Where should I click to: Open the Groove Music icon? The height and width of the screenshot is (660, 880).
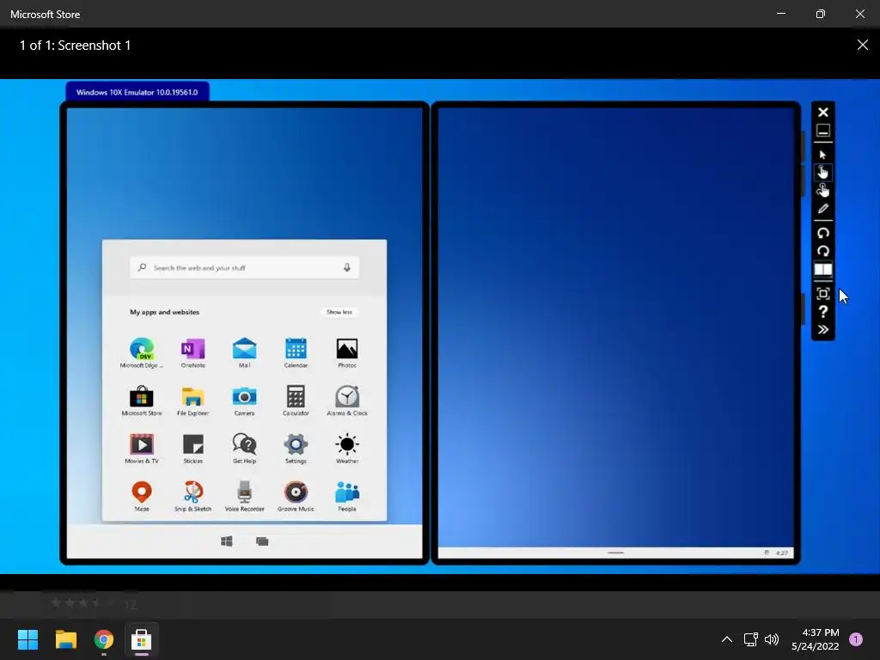coord(296,492)
